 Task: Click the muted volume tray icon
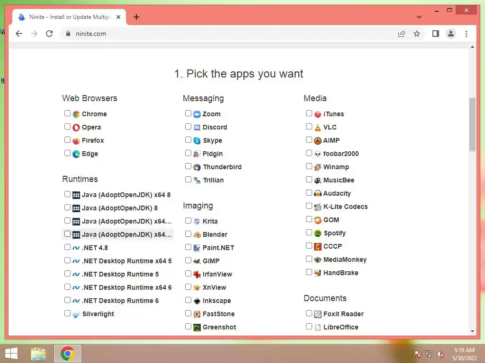440,354
